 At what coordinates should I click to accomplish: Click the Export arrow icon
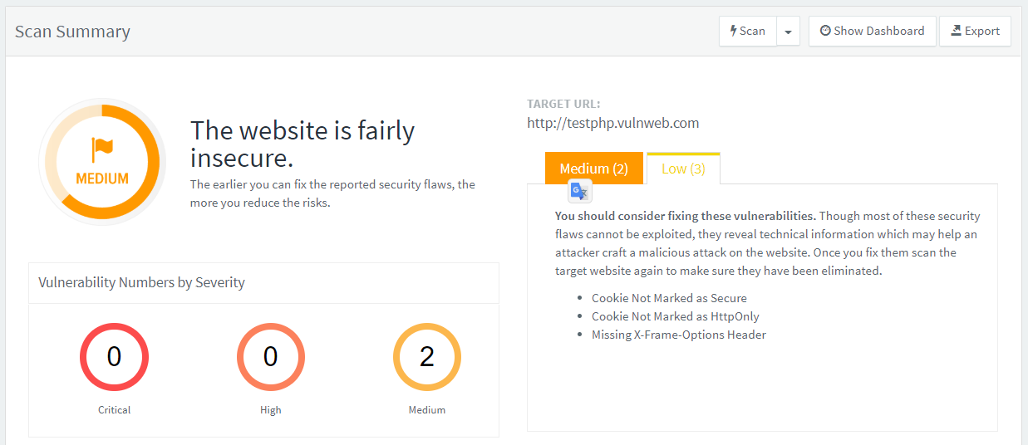pos(956,31)
